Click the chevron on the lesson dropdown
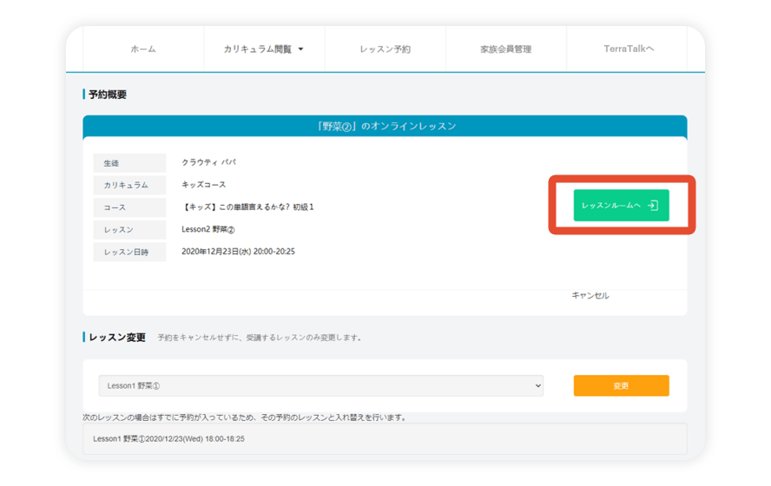This screenshot has width=771, height=486. pos(537,386)
